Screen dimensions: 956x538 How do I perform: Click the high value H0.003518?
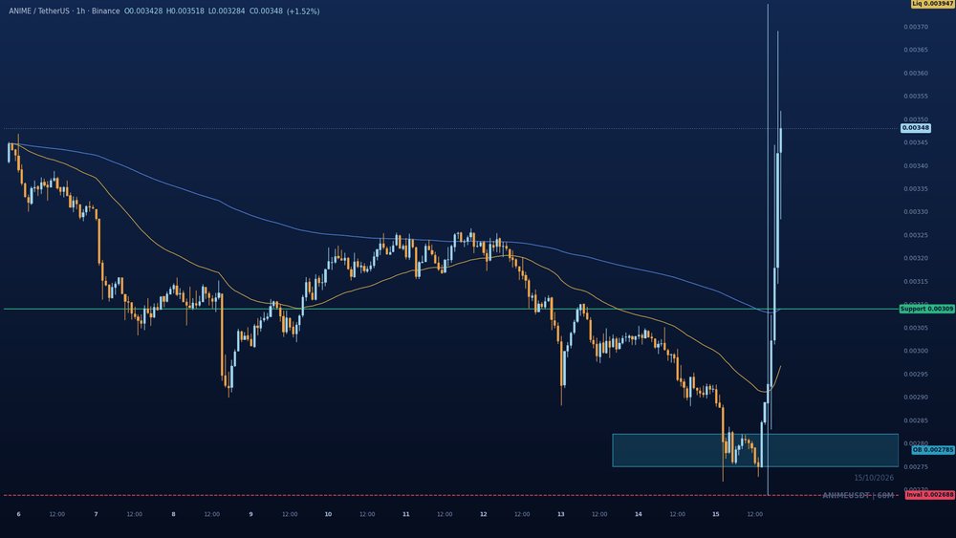185,11
